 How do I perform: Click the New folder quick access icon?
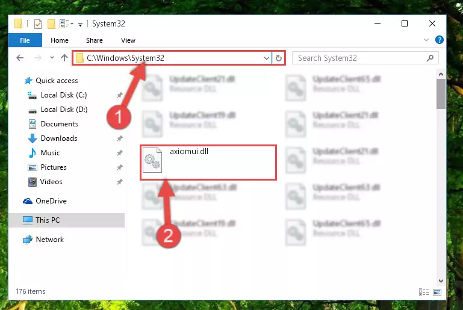click(x=51, y=23)
